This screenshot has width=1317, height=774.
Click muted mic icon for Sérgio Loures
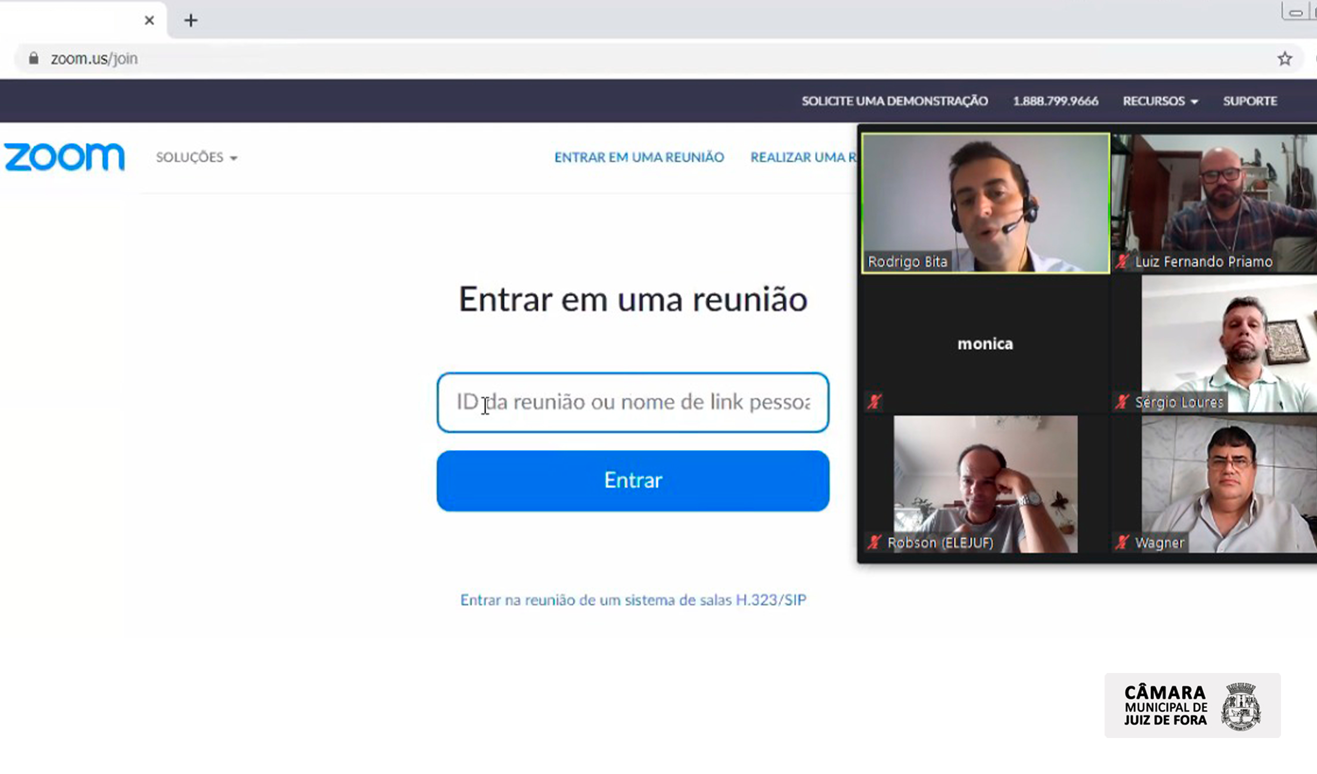coord(1121,401)
